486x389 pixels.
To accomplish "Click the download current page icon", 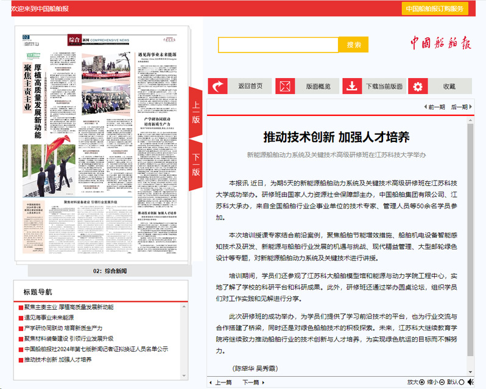I will pyautogui.click(x=352, y=86).
